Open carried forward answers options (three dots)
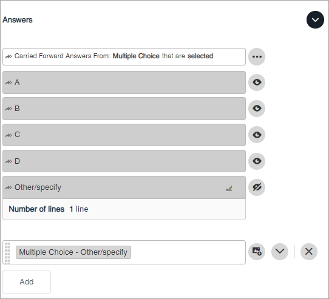 [257, 56]
